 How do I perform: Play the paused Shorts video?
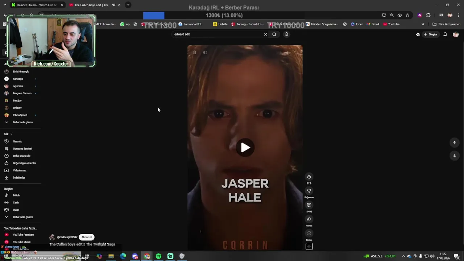[245, 148]
